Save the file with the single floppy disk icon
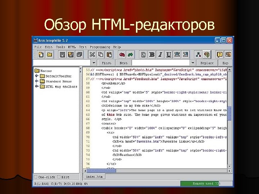Image resolution: width=259 pixels, height=194 pixels. tap(62, 55)
